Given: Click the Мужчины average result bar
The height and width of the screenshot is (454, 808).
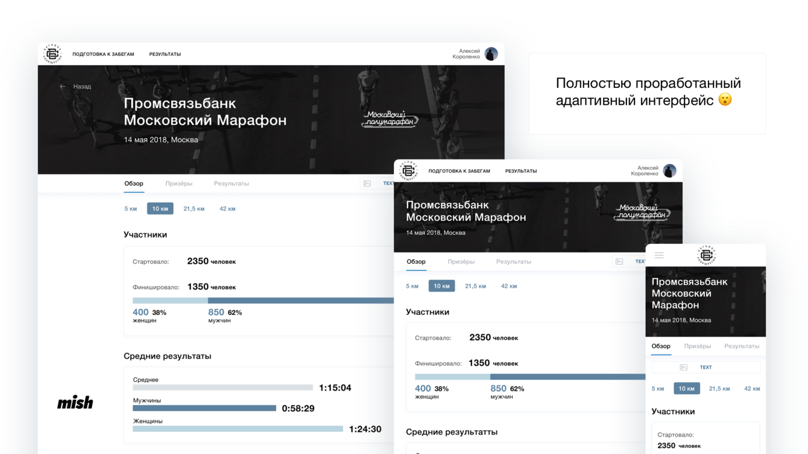Looking at the screenshot, I should pos(204,408).
